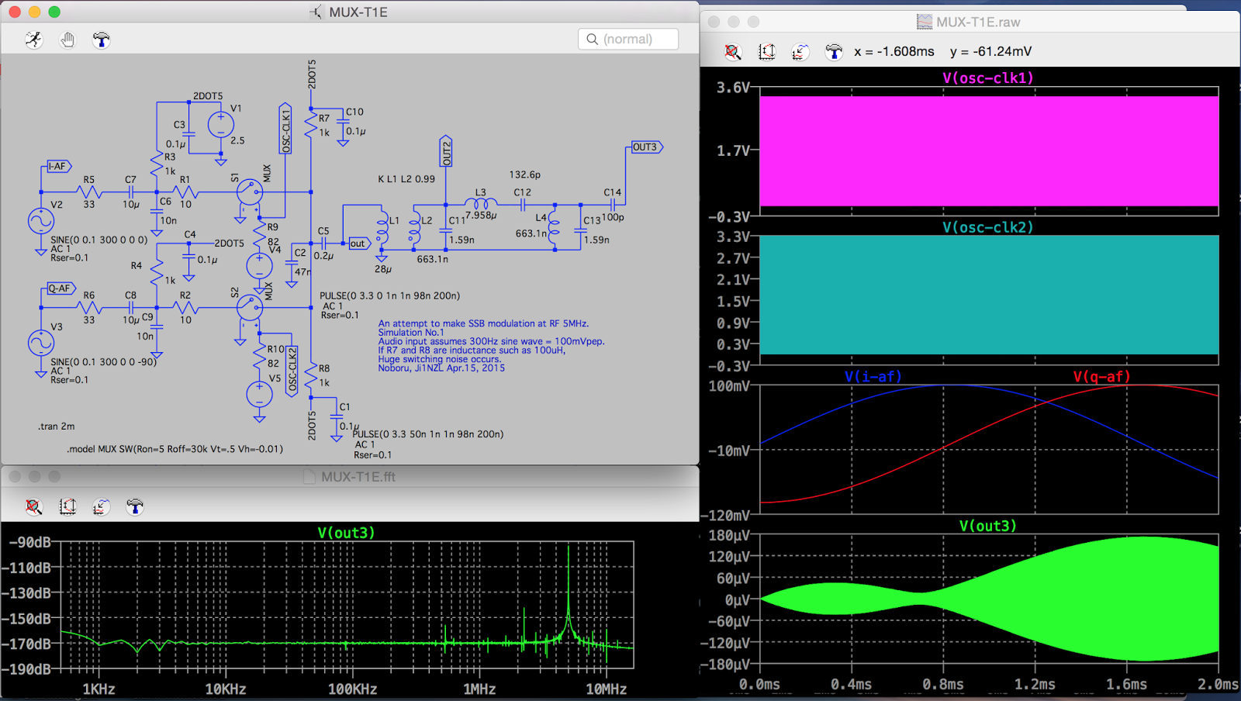The width and height of the screenshot is (1241, 701).
Task: Click the crossed-magnifier zoom-fit icon in MUX-T1E.fft
Action: pos(33,506)
